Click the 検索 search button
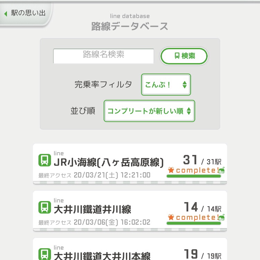Image resolution: width=260 pixels, height=260 pixels. pos(184,56)
